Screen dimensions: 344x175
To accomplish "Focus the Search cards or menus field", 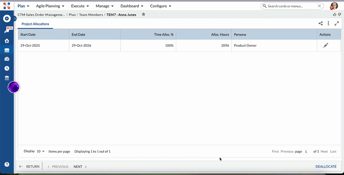I will (292, 6).
